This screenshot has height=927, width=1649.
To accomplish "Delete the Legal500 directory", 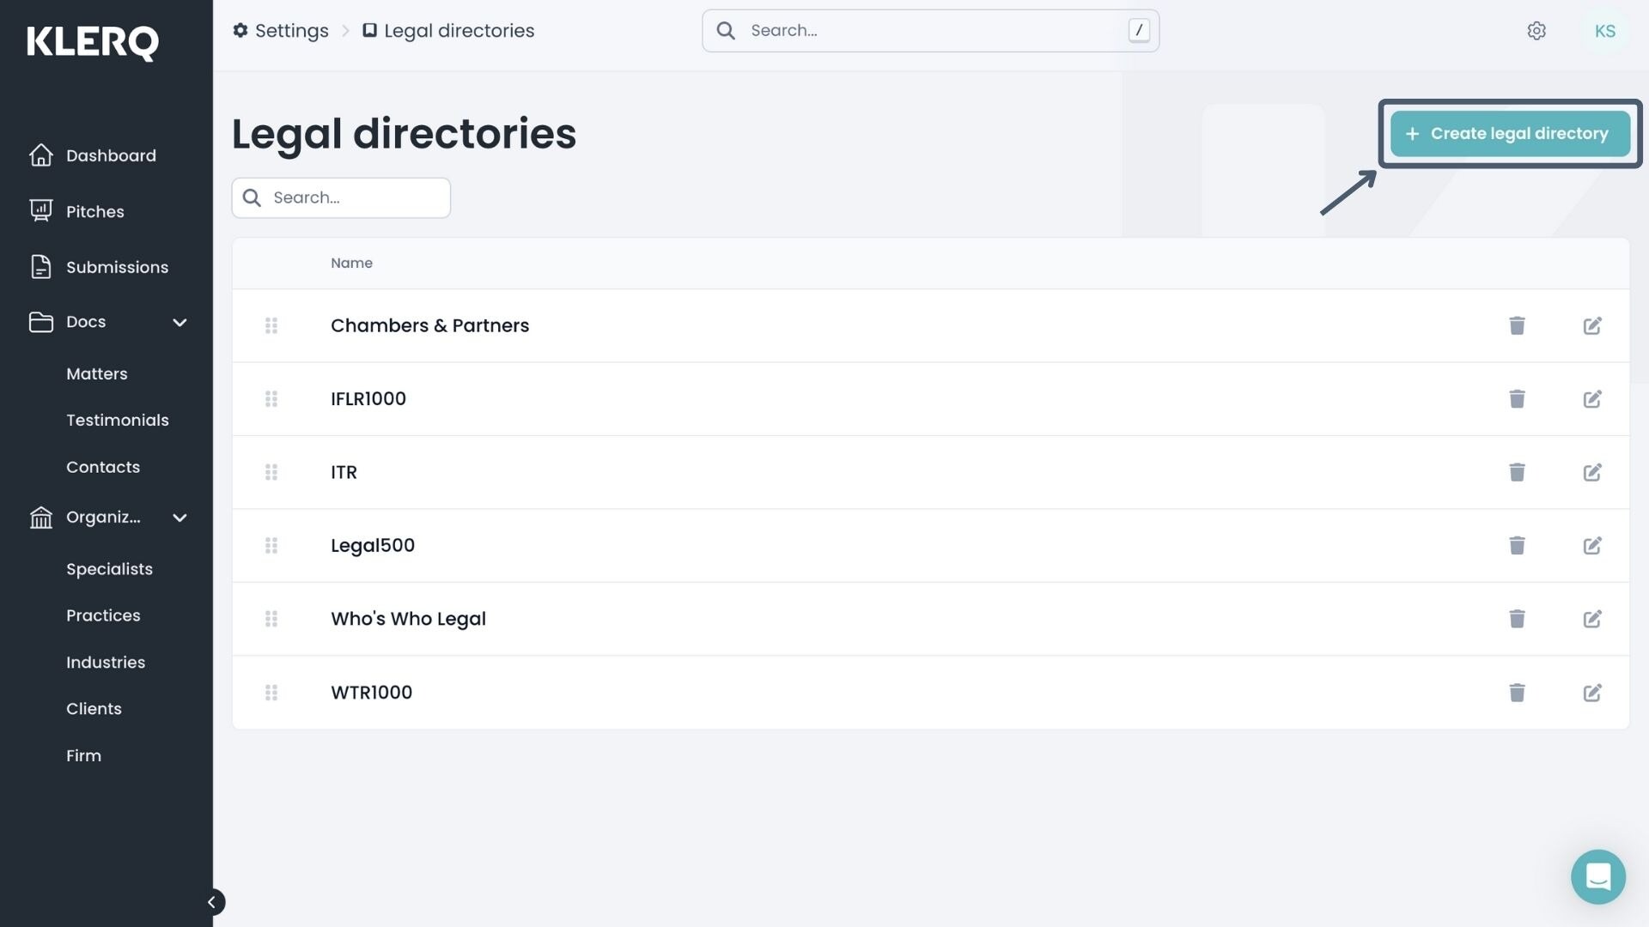I will point(1517,545).
